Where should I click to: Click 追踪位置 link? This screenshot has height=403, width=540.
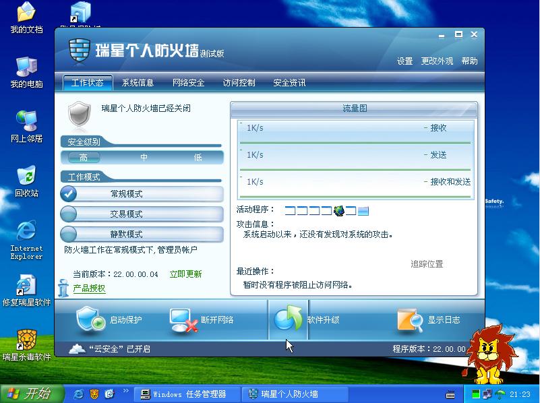coord(427,264)
